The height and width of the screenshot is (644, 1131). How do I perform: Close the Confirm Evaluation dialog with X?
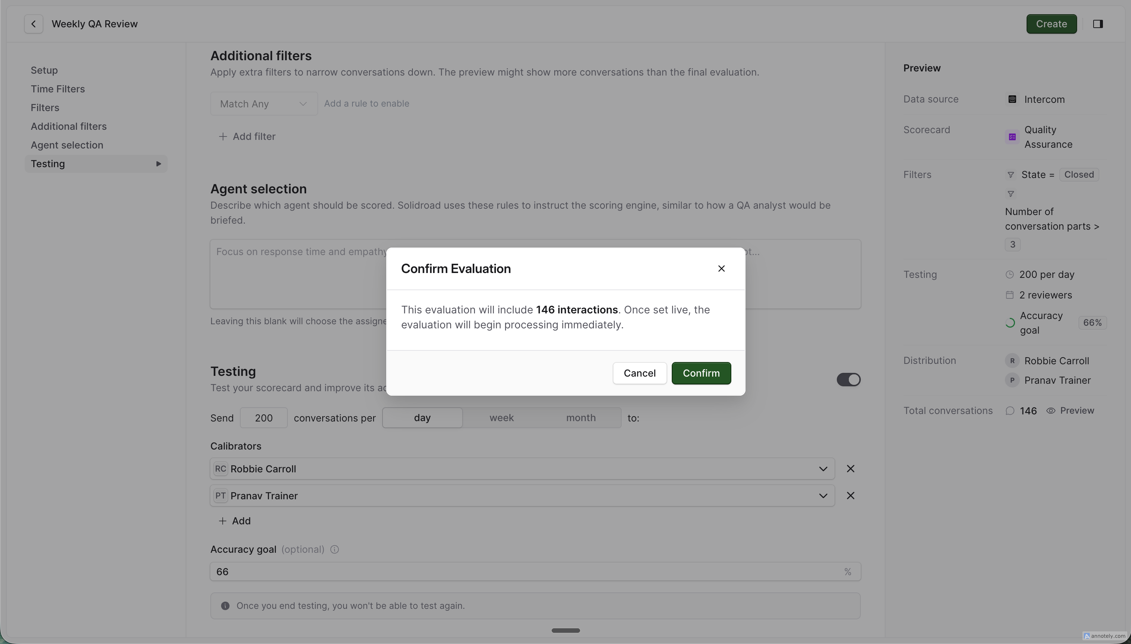721,269
